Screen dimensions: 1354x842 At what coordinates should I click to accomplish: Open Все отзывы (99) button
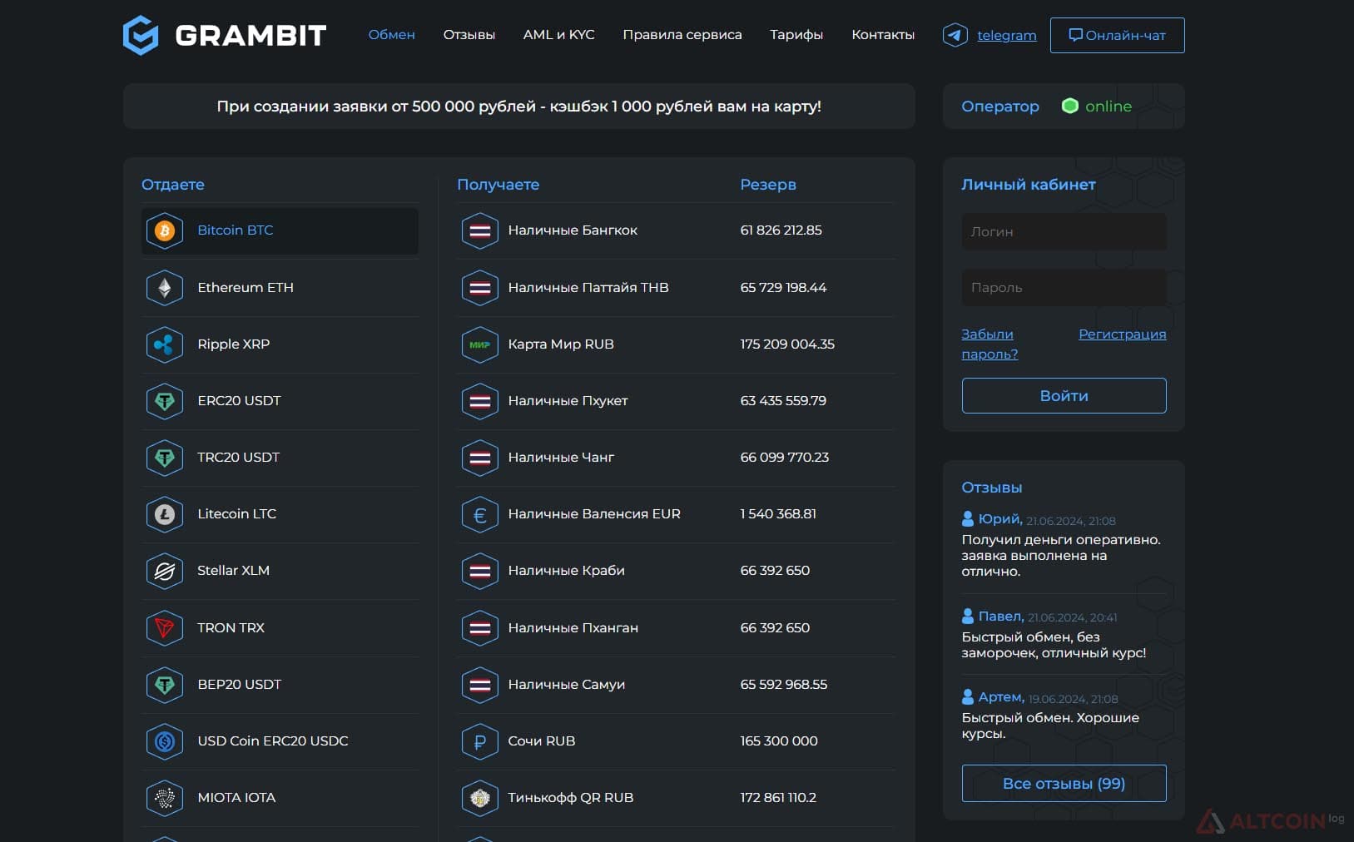[x=1064, y=784]
